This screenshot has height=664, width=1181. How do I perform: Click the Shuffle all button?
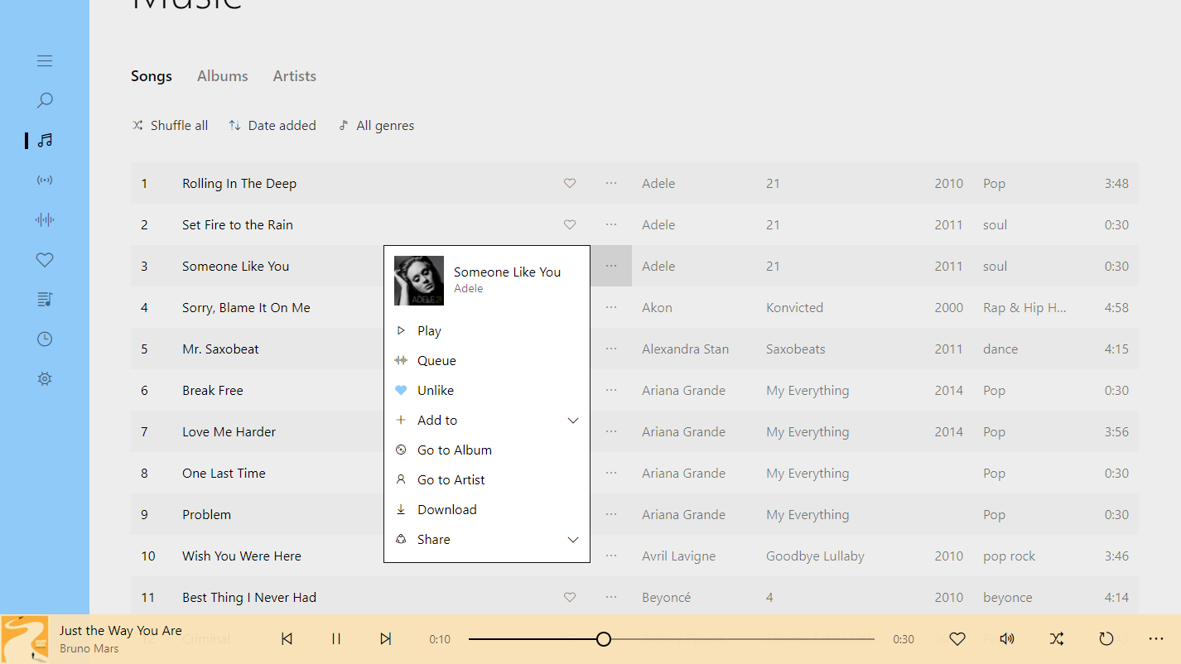(170, 125)
